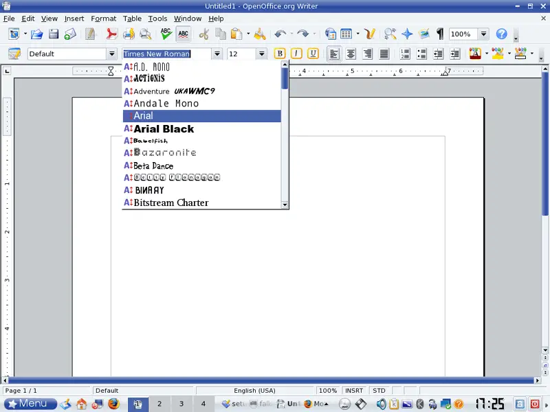The image size is (550, 412).
Task: Open the Styles and Formatting window
Action: click(x=14, y=54)
